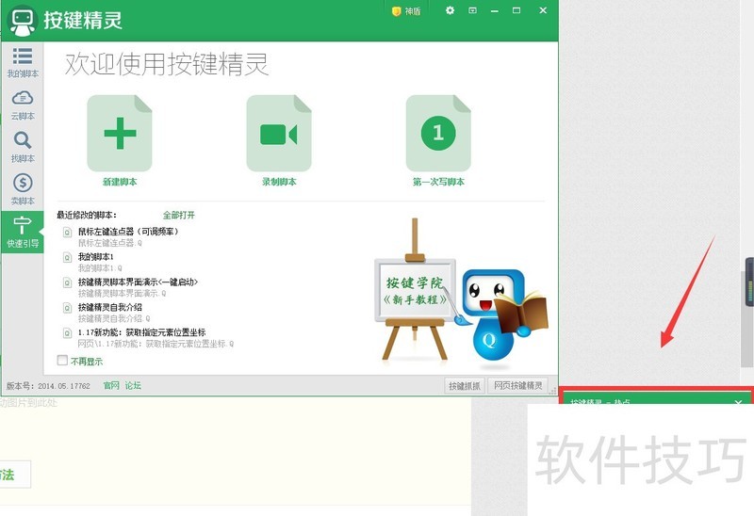Click file icon beside 按键精灵自我介绍
Viewport: 754px width, 516px height.
click(68, 308)
